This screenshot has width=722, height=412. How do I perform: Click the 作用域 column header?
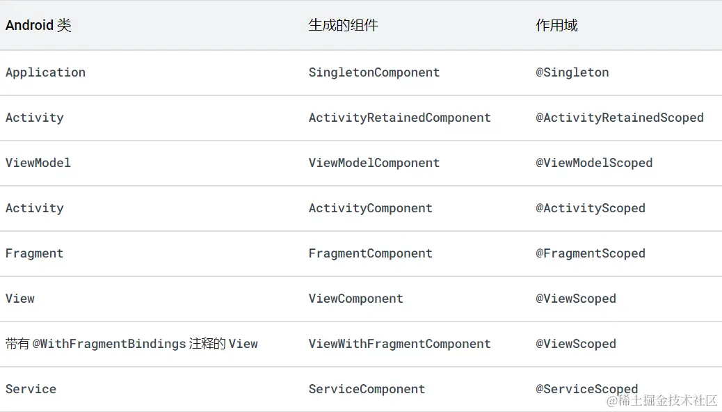(556, 26)
